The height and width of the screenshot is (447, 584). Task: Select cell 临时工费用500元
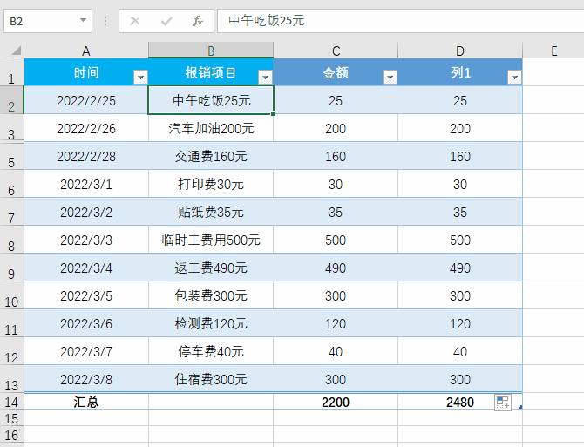(211, 240)
